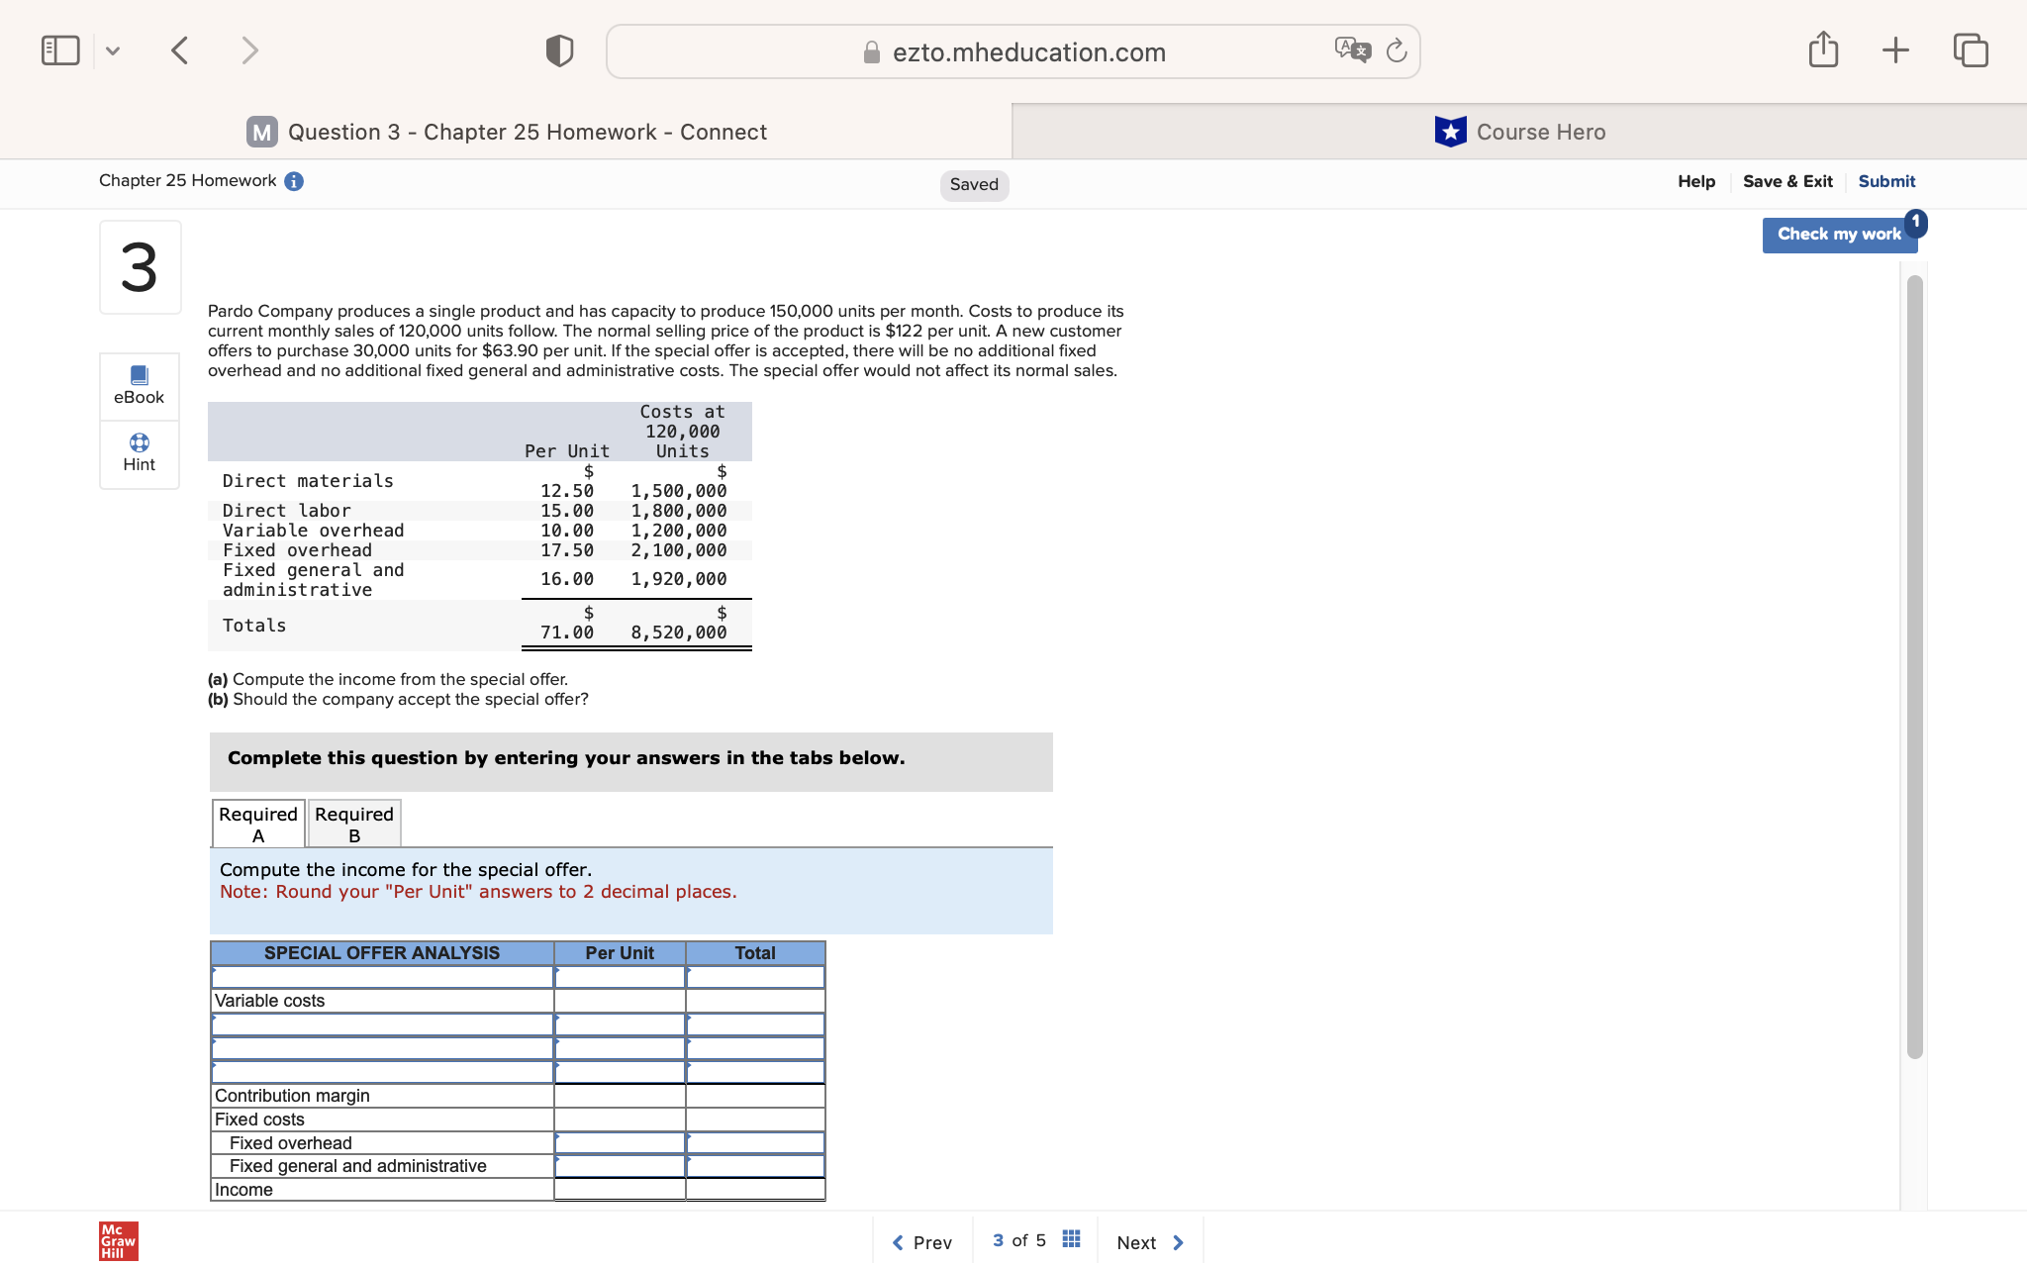Click the Chapter 25 Homework info icon
This screenshot has height=1267, width=2027.
click(x=294, y=181)
